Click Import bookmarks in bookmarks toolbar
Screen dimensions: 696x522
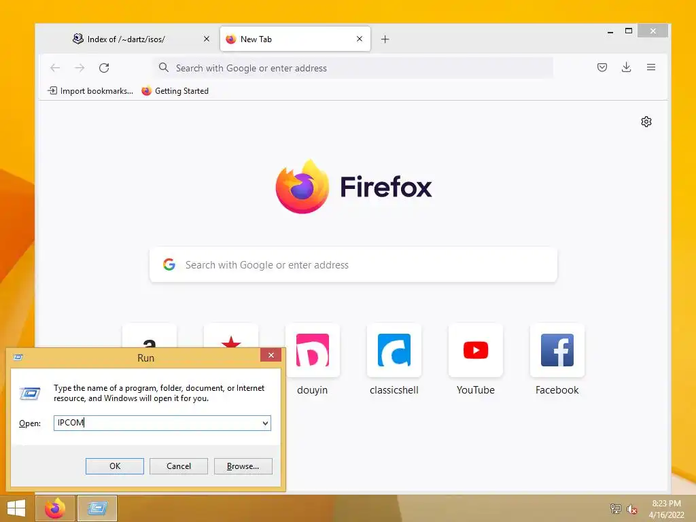[x=90, y=91]
